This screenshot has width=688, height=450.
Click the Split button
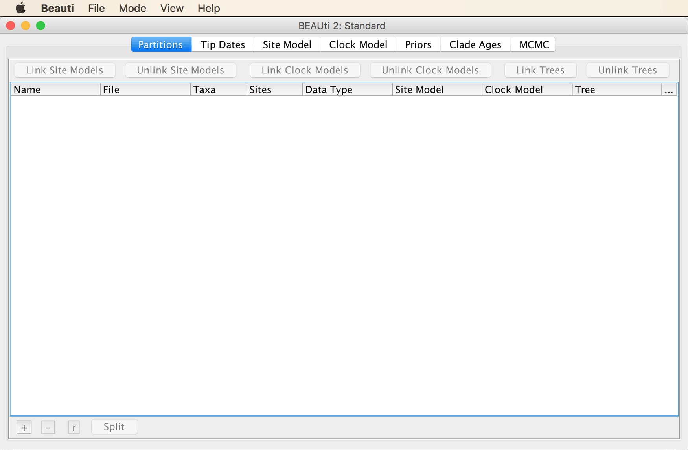pos(114,427)
